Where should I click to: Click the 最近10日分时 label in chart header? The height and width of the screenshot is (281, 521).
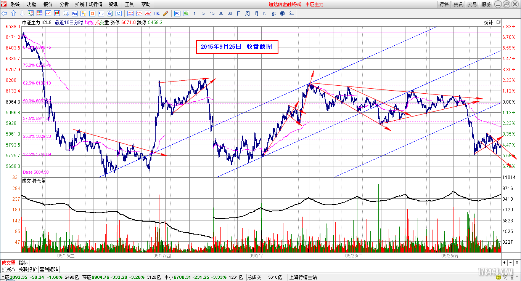tap(69, 22)
